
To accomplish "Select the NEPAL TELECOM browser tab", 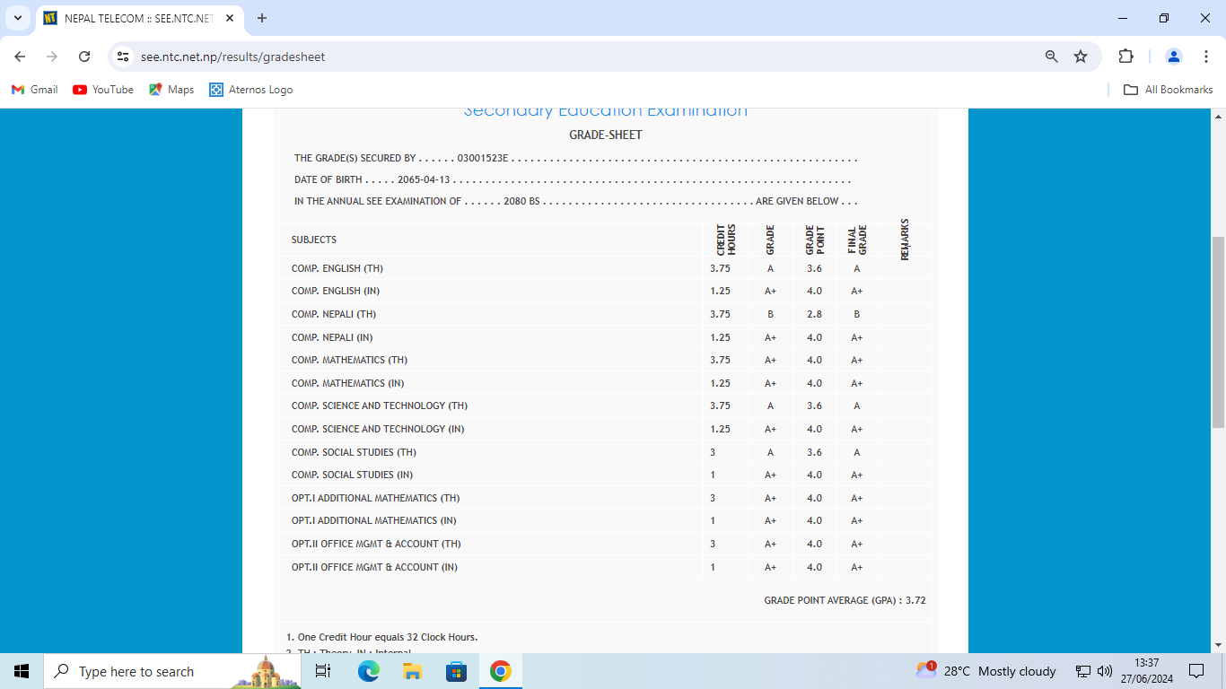I will 135,18.
